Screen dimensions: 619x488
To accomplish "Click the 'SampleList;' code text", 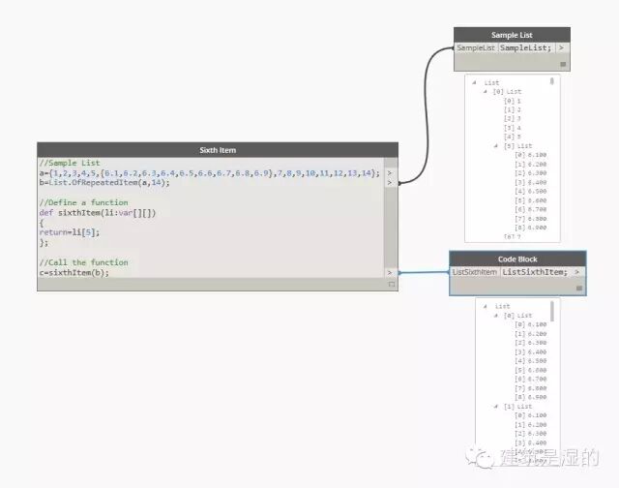I will pyautogui.click(x=525, y=47).
